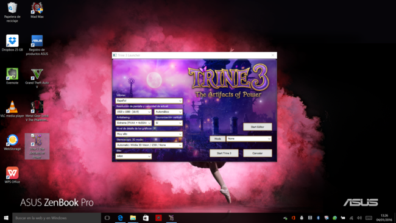Click the Cancelar button
The image size is (396, 223).
pyautogui.click(x=258, y=153)
